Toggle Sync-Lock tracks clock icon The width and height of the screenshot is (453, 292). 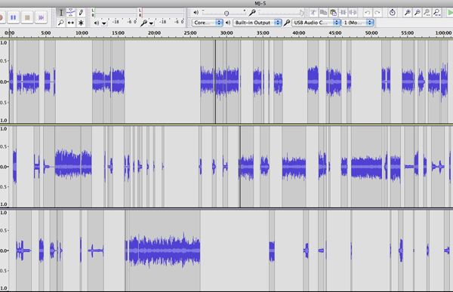(x=392, y=13)
